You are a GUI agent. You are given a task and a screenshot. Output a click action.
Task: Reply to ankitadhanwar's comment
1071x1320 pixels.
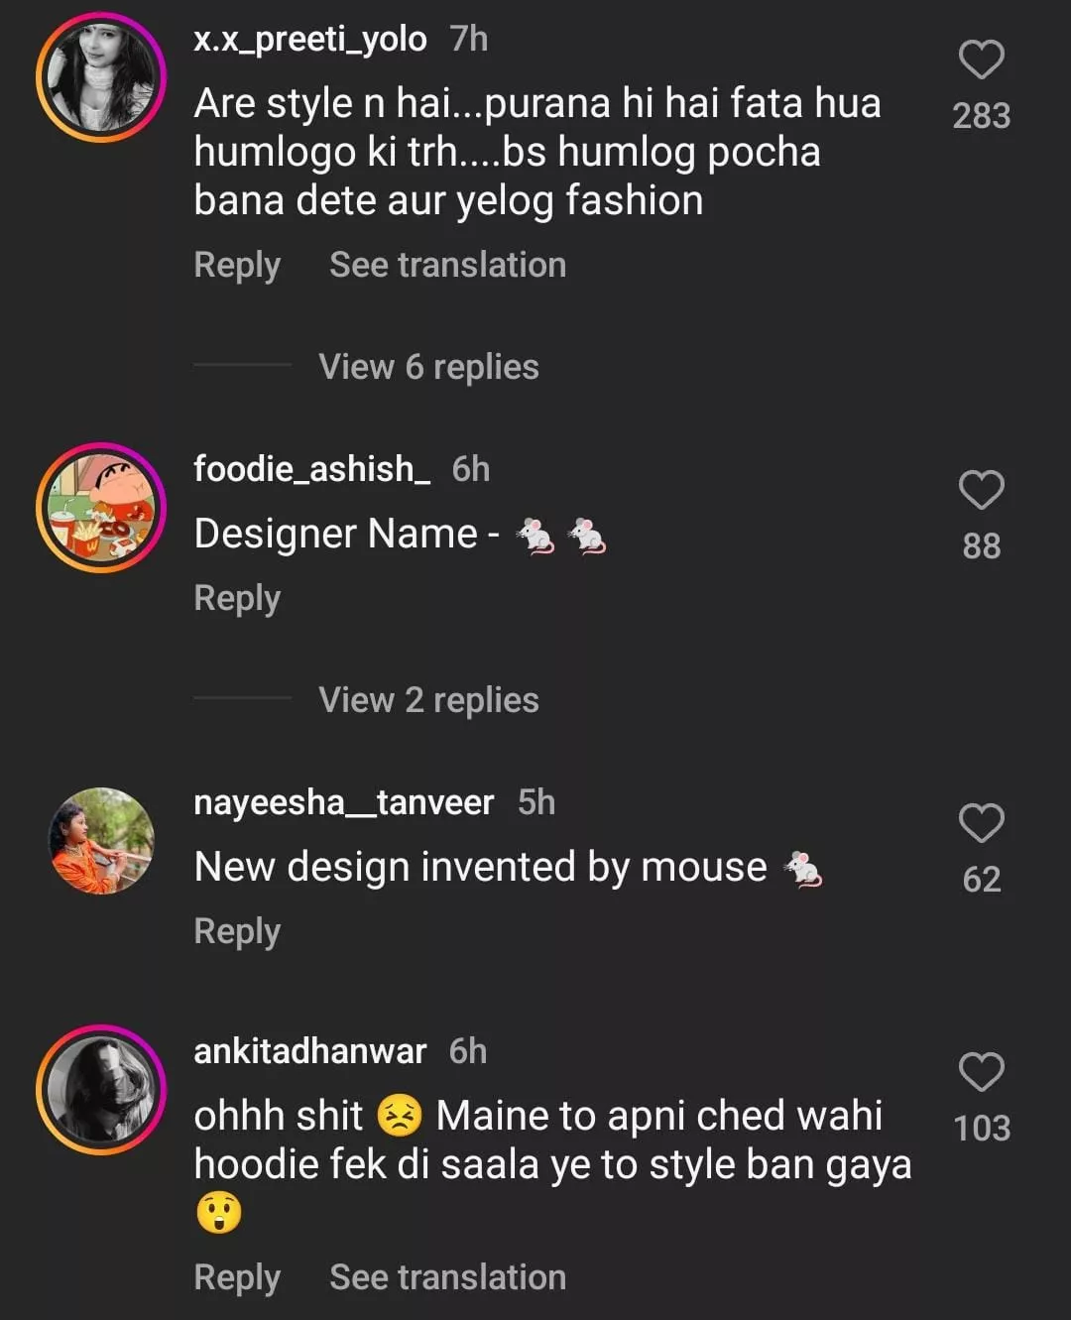tap(237, 1278)
